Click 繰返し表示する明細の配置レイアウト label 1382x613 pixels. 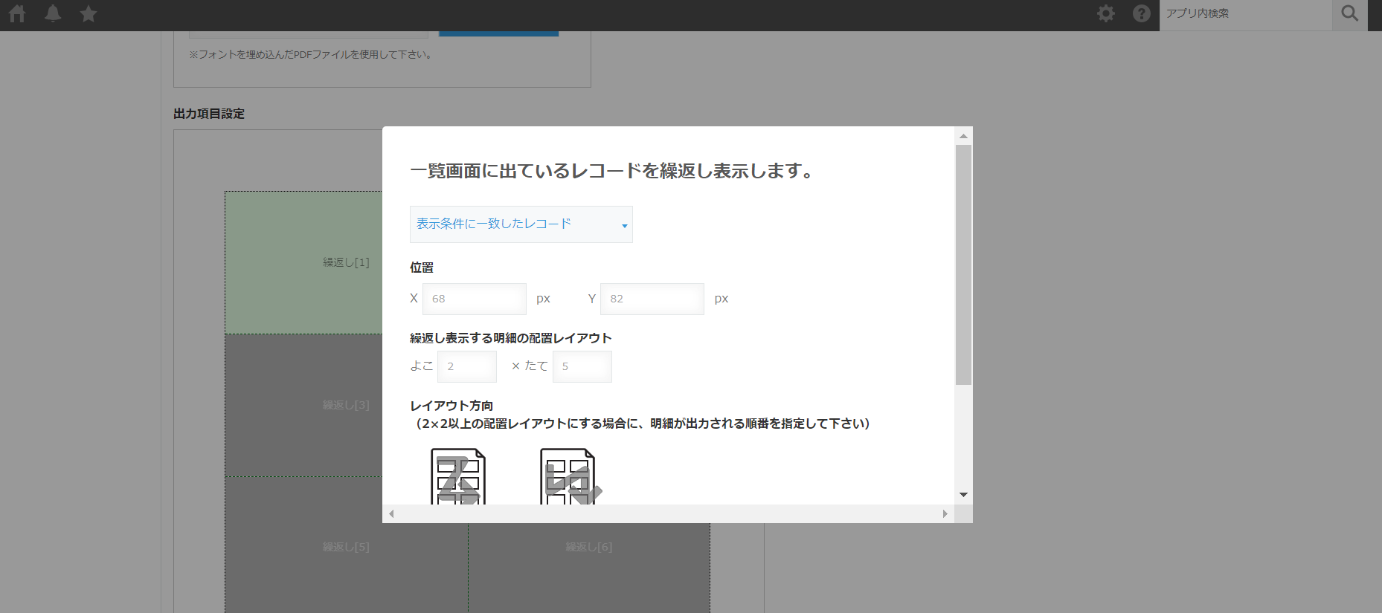tap(511, 338)
